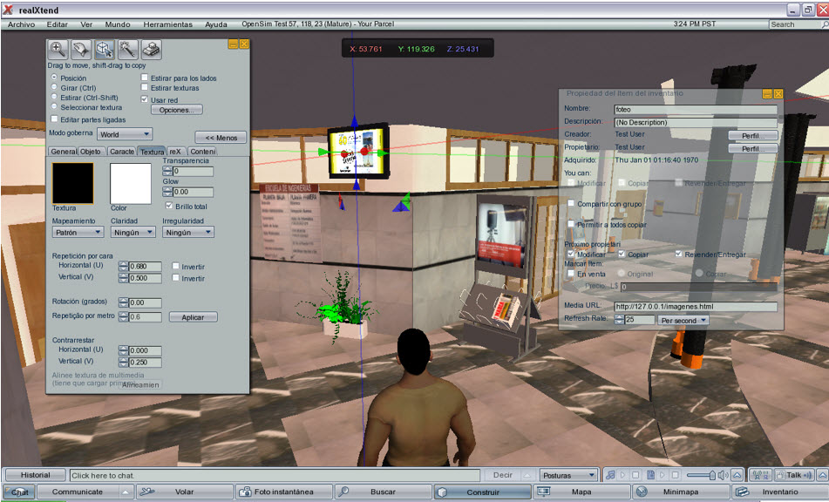Image resolution: width=829 pixels, height=502 pixels.
Task: Open the Historial chat history
Action: (x=36, y=475)
